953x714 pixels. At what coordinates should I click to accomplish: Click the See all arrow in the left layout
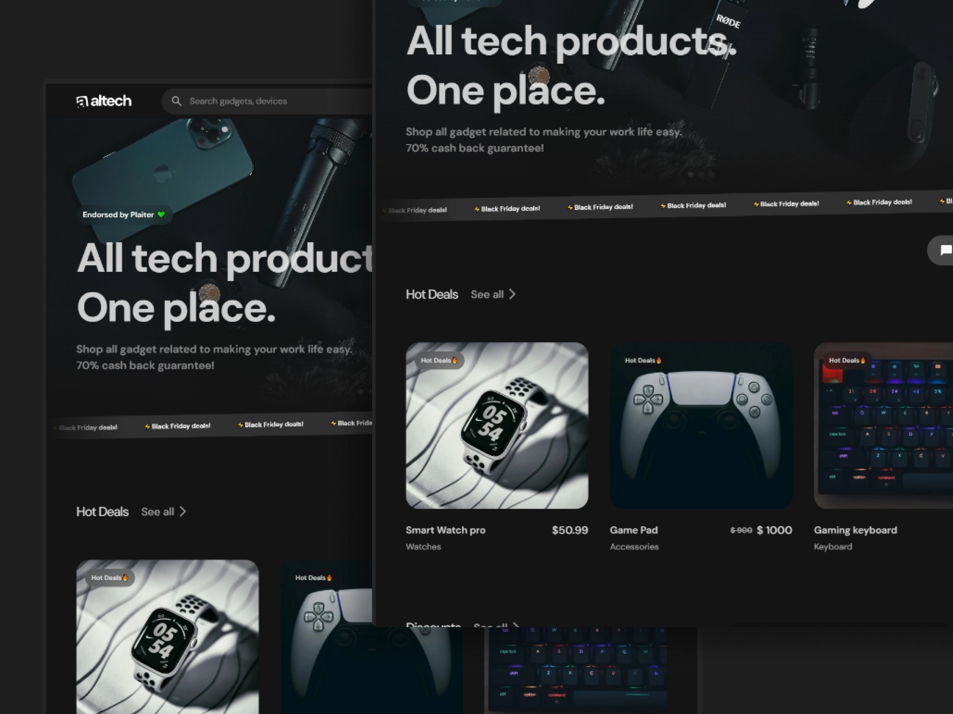(183, 512)
